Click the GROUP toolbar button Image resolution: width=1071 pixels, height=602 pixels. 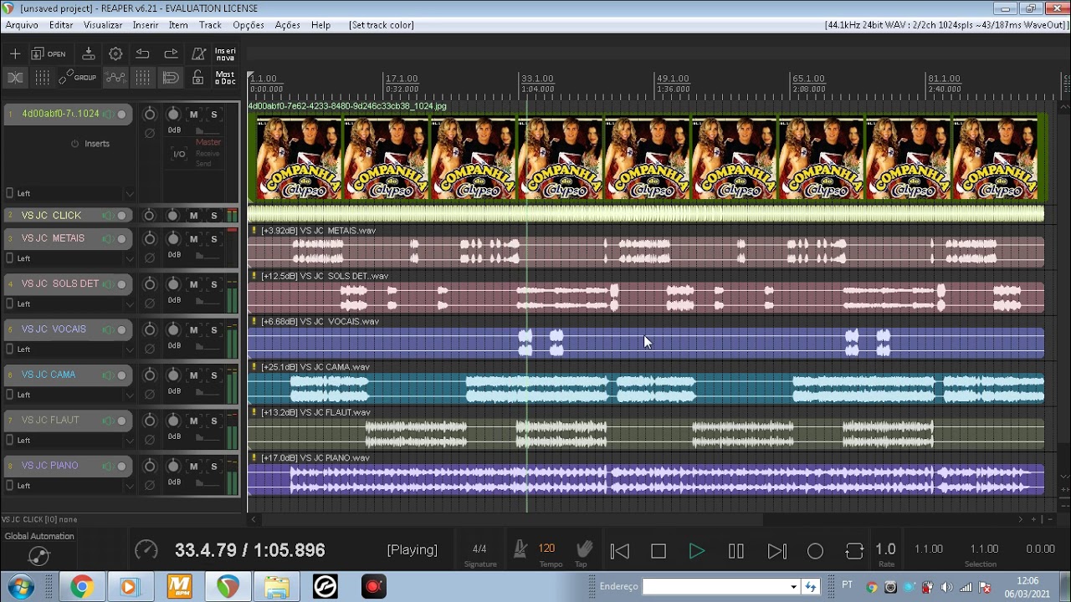[79, 78]
